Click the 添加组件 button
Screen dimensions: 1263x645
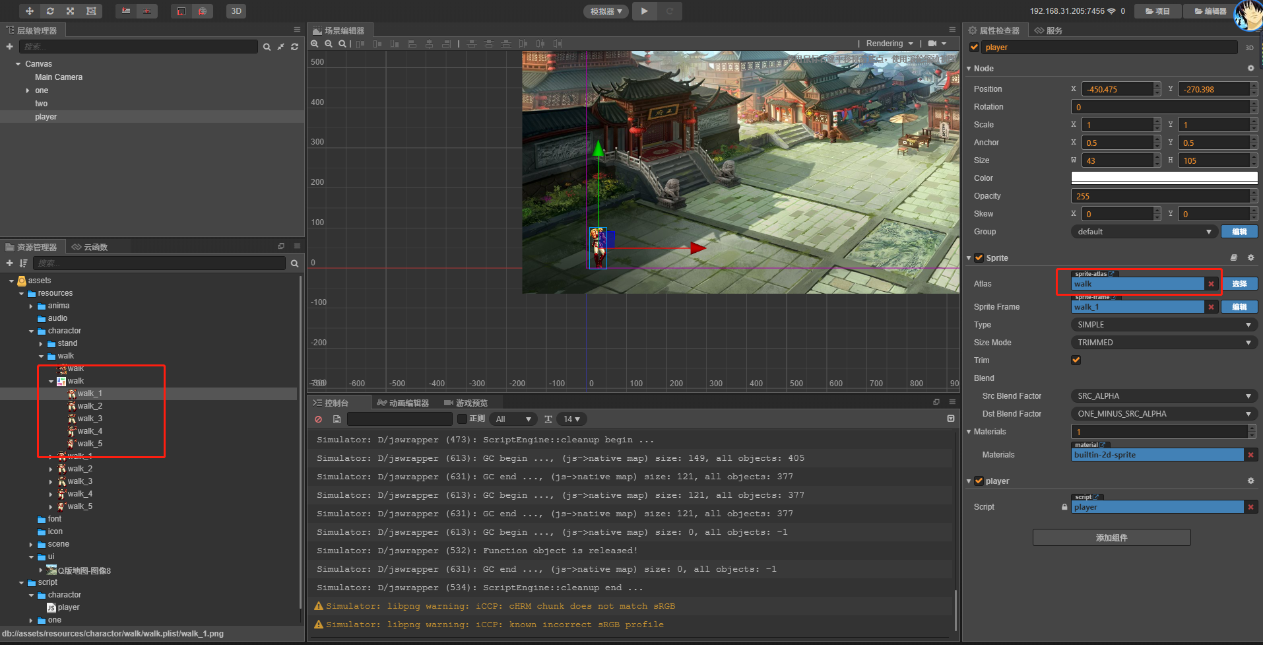point(1112,537)
